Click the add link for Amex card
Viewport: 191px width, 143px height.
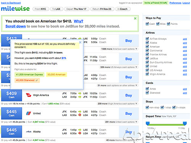pos(185,89)
